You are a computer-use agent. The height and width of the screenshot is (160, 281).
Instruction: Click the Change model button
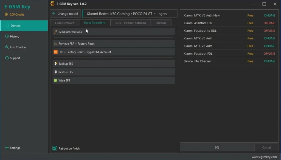[x=65, y=14]
